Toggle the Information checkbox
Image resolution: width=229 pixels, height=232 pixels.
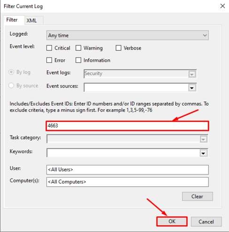click(78, 60)
